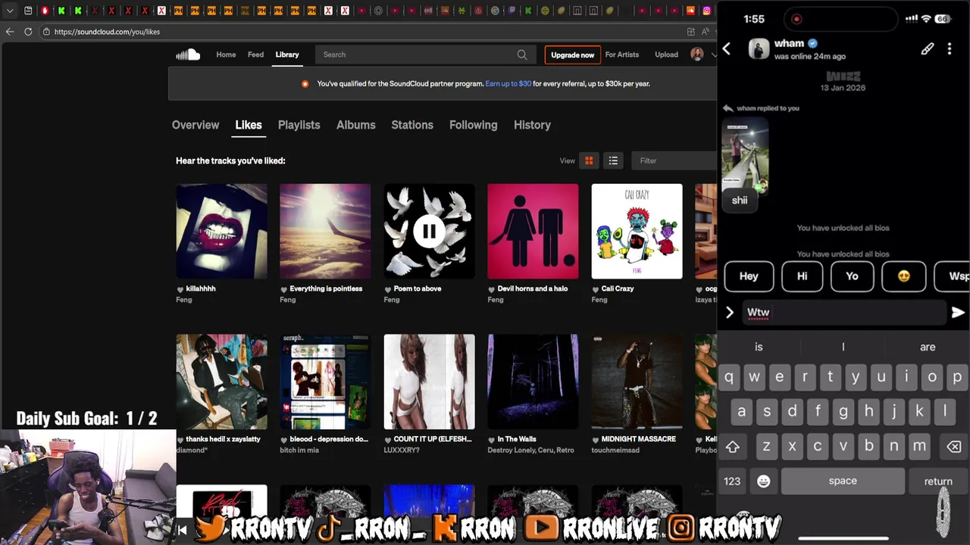Send the Yo quick reply
Image resolution: width=970 pixels, height=545 pixels.
tap(852, 276)
